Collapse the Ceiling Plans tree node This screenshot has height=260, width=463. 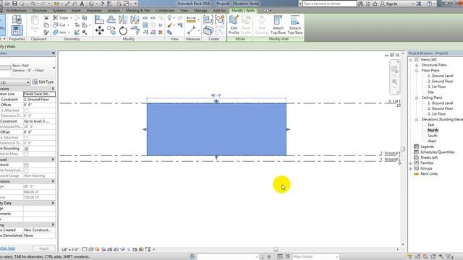coord(417,97)
